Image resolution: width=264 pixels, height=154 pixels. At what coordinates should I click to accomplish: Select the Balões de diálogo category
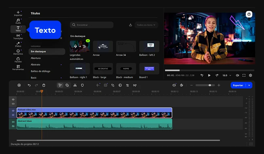click(x=40, y=71)
